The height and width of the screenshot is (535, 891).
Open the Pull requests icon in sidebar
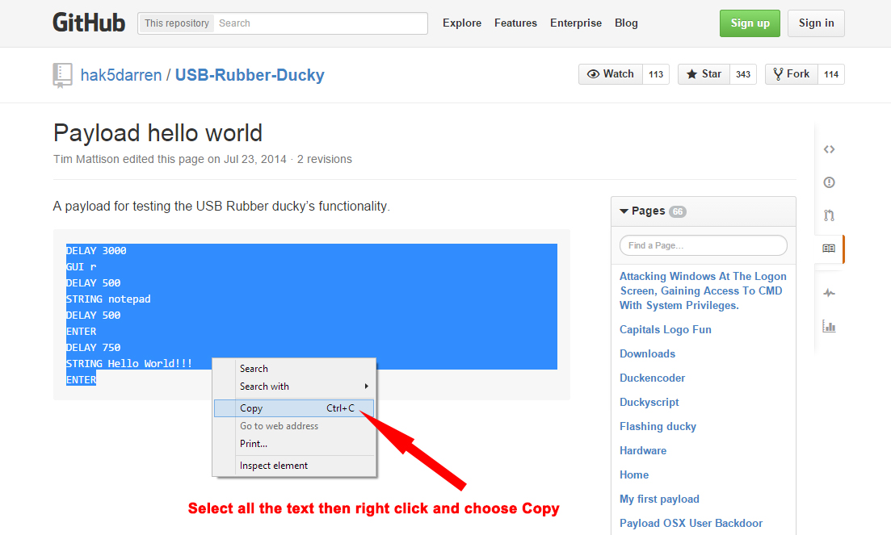829,215
